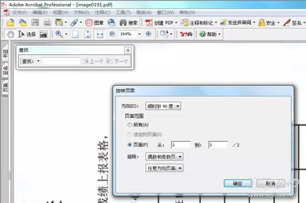The width and height of the screenshot is (306, 203).
Task: Expand the 查找 options dropdown arrow
Action: [39, 61]
